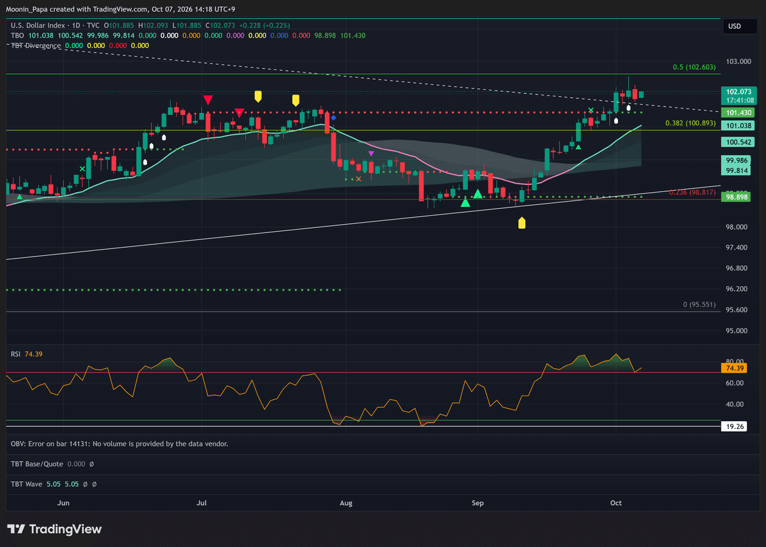Image resolution: width=766 pixels, height=547 pixels.
Task: Click the Jun label on the time axis
Action: [x=63, y=503]
